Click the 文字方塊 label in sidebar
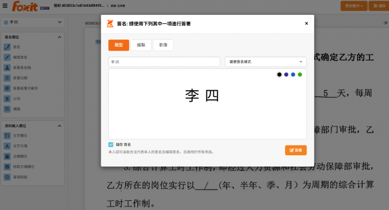The image size is (389, 210). 20,146
